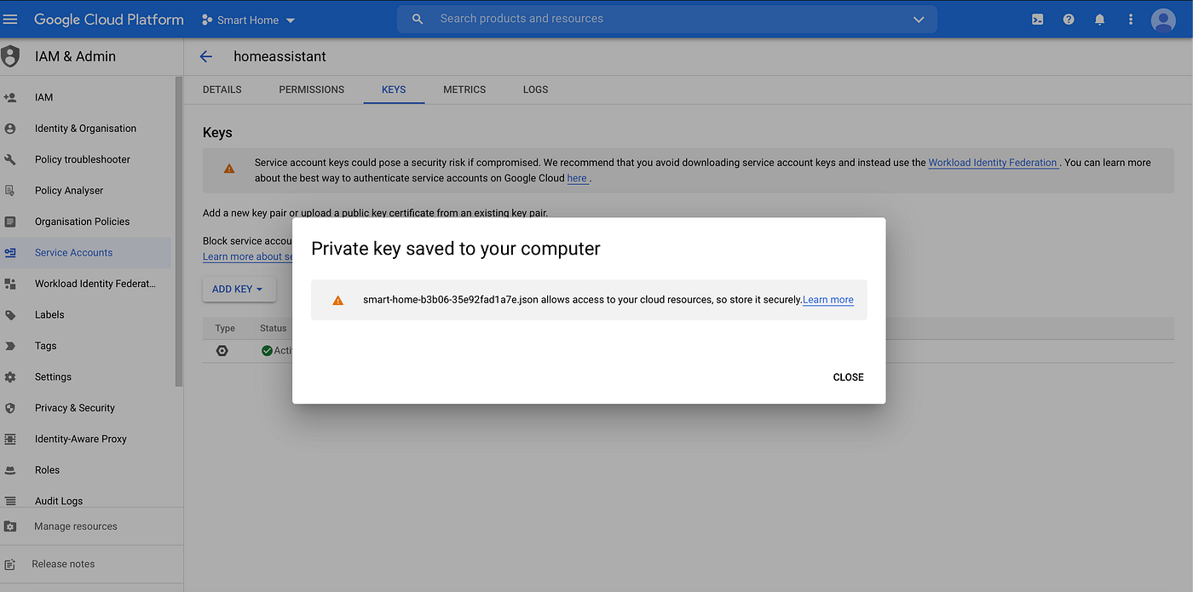Image resolution: width=1193 pixels, height=592 pixels.
Task: Switch to the METRICS tab
Action: (x=464, y=89)
